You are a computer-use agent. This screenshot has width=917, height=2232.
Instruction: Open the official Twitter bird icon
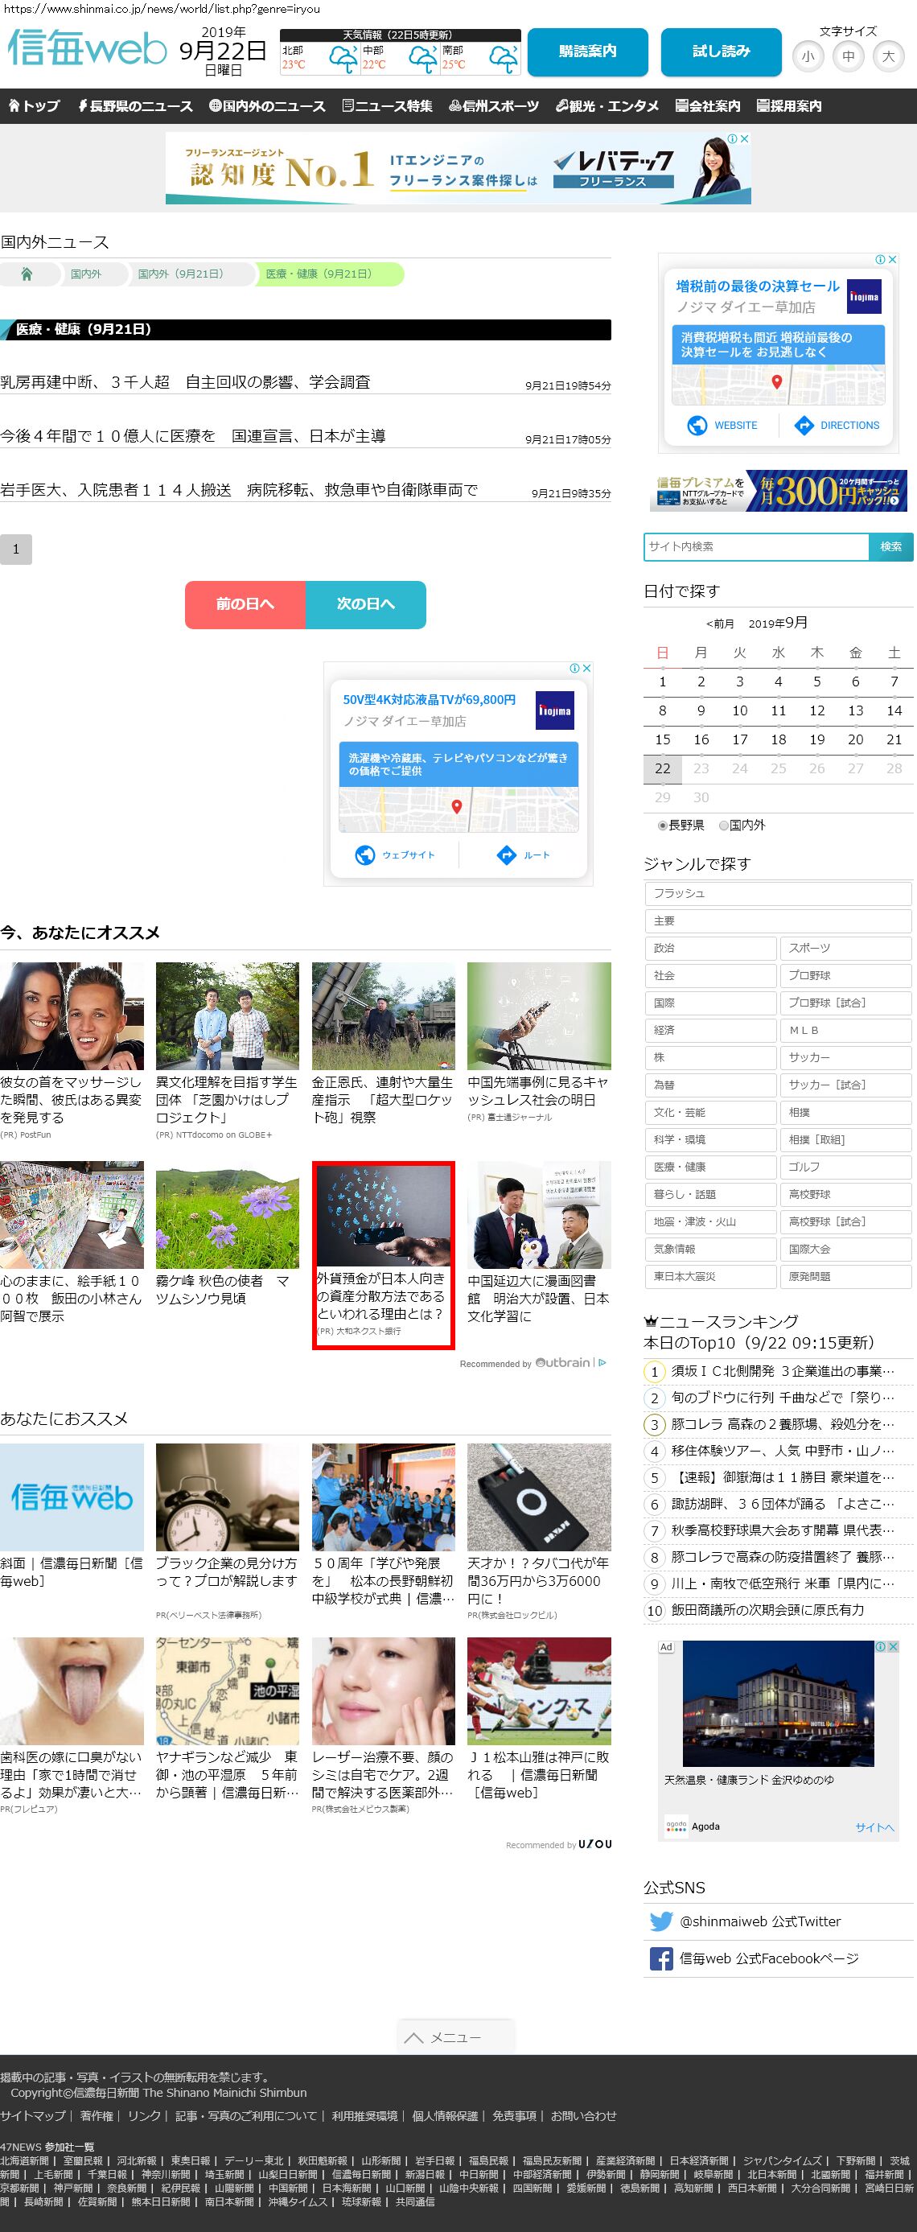point(660,1921)
